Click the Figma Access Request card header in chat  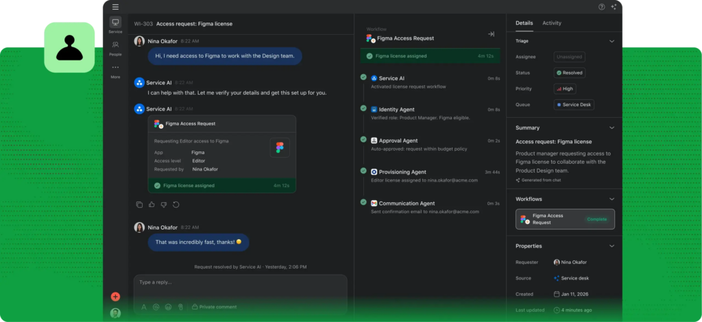coord(222,123)
